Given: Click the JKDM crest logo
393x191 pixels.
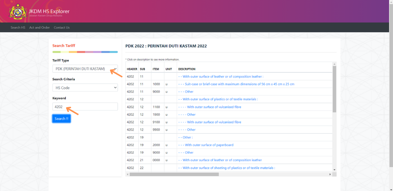Looking at the screenshot, I should pyautogui.click(x=17, y=12).
